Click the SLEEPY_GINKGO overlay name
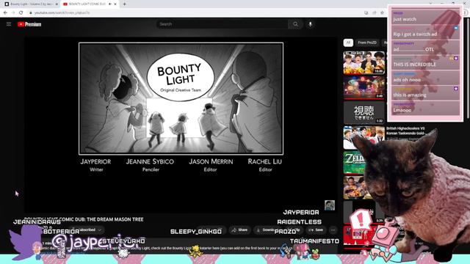 (196, 232)
